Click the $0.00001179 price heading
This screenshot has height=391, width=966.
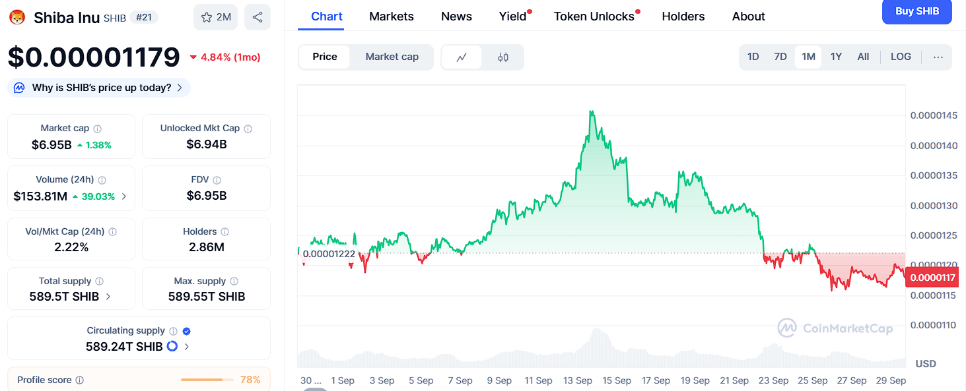coord(94,57)
